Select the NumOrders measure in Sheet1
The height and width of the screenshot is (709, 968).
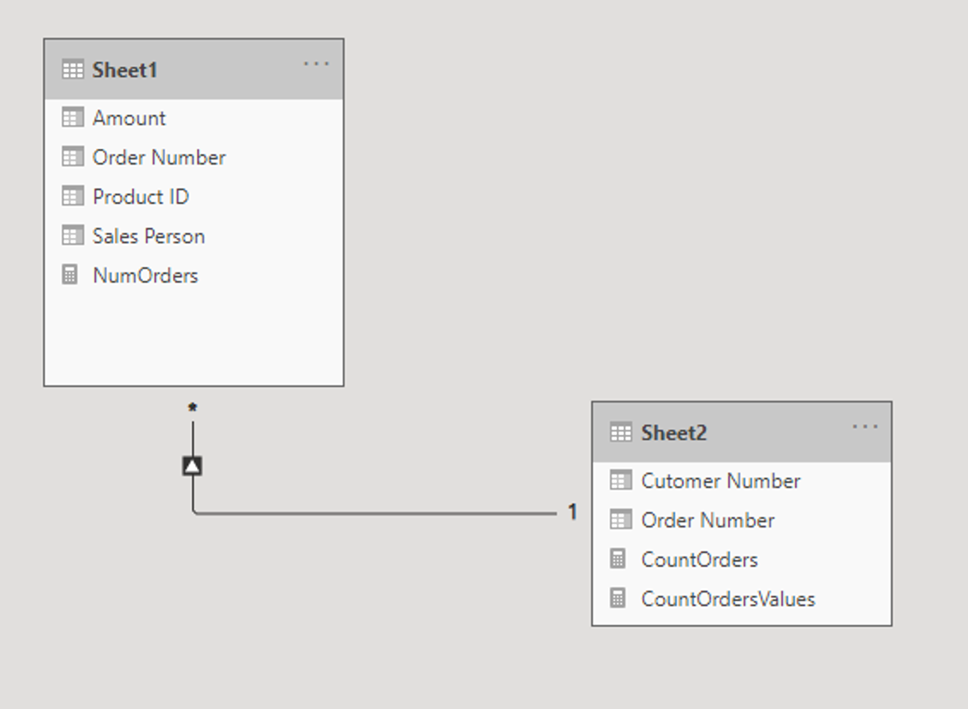point(194,275)
